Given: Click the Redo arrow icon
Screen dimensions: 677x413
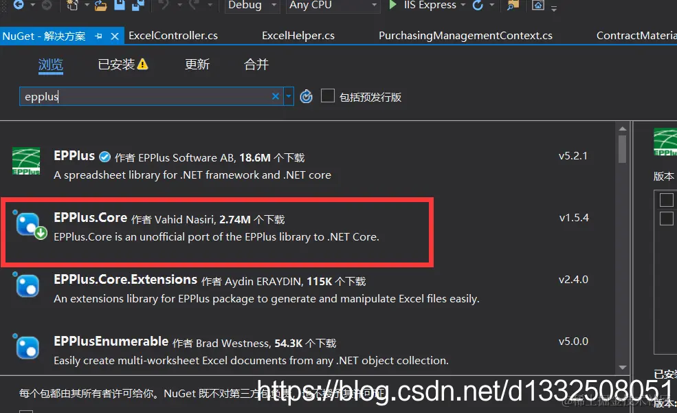Looking at the screenshot, I should pyautogui.click(x=195, y=5).
